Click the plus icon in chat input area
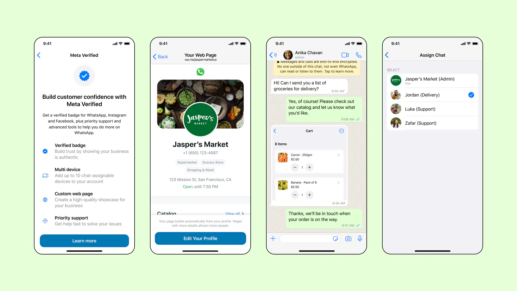 pos(273,238)
